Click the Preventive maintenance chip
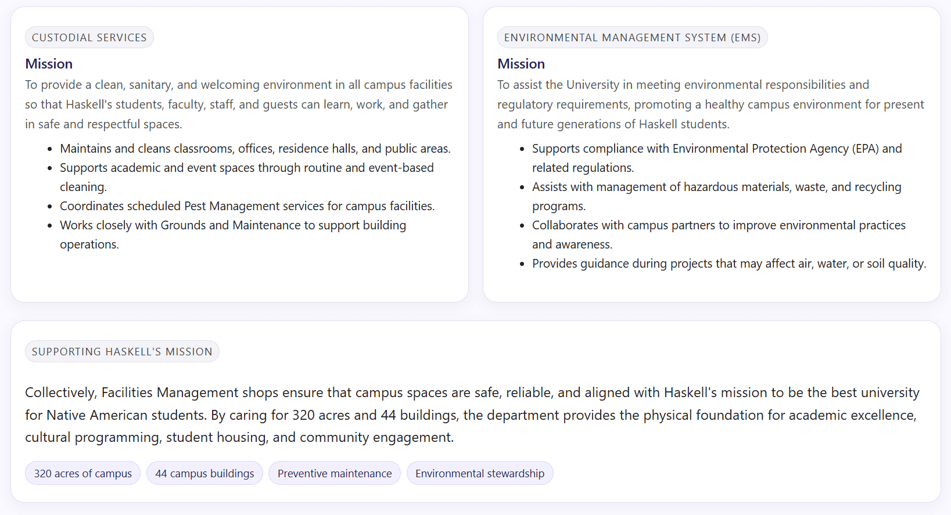Screen dimensions: 951x515 tap(335, 474)
